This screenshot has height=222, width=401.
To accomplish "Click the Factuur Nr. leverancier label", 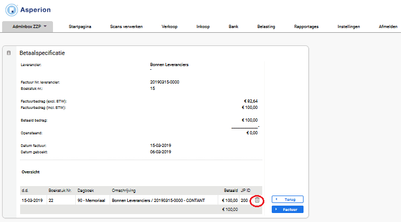I will tap(40, 82).
